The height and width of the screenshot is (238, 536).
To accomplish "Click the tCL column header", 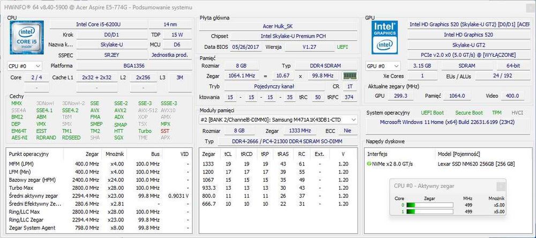I will click(x=228, y=154).
